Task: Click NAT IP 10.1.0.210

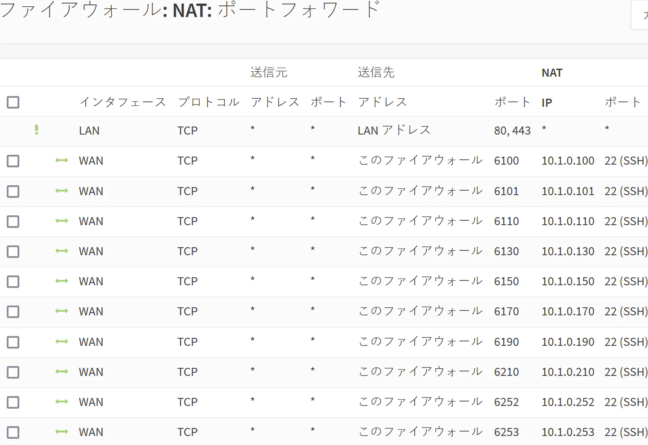Action: [568, 372]
